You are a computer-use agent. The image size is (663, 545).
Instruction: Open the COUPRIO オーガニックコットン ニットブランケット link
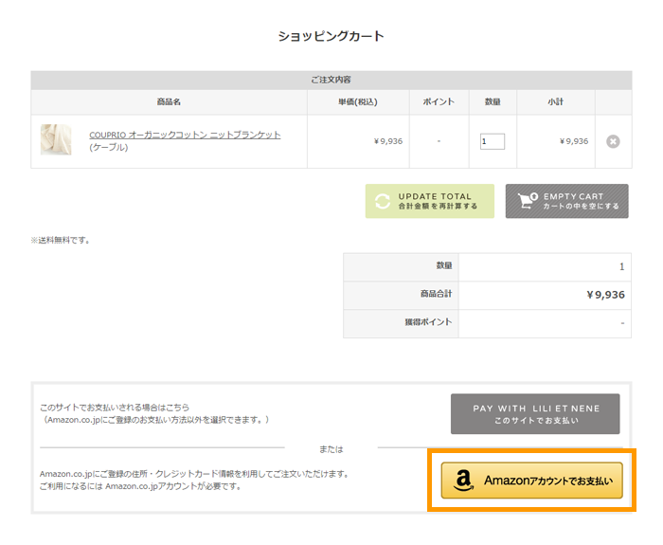(185, 135)
